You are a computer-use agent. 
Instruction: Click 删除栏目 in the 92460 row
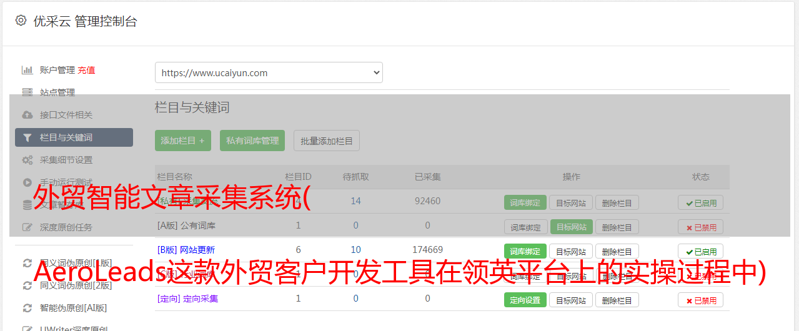617,202
